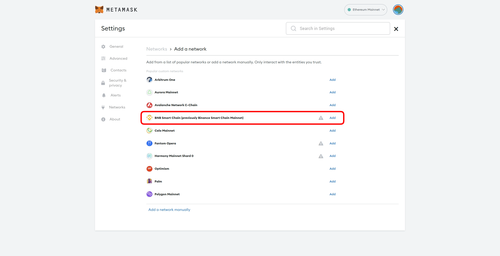Add the Polygon Mainnet network
The height and width of the screenshot is (256, 500).
coord(332,194)
